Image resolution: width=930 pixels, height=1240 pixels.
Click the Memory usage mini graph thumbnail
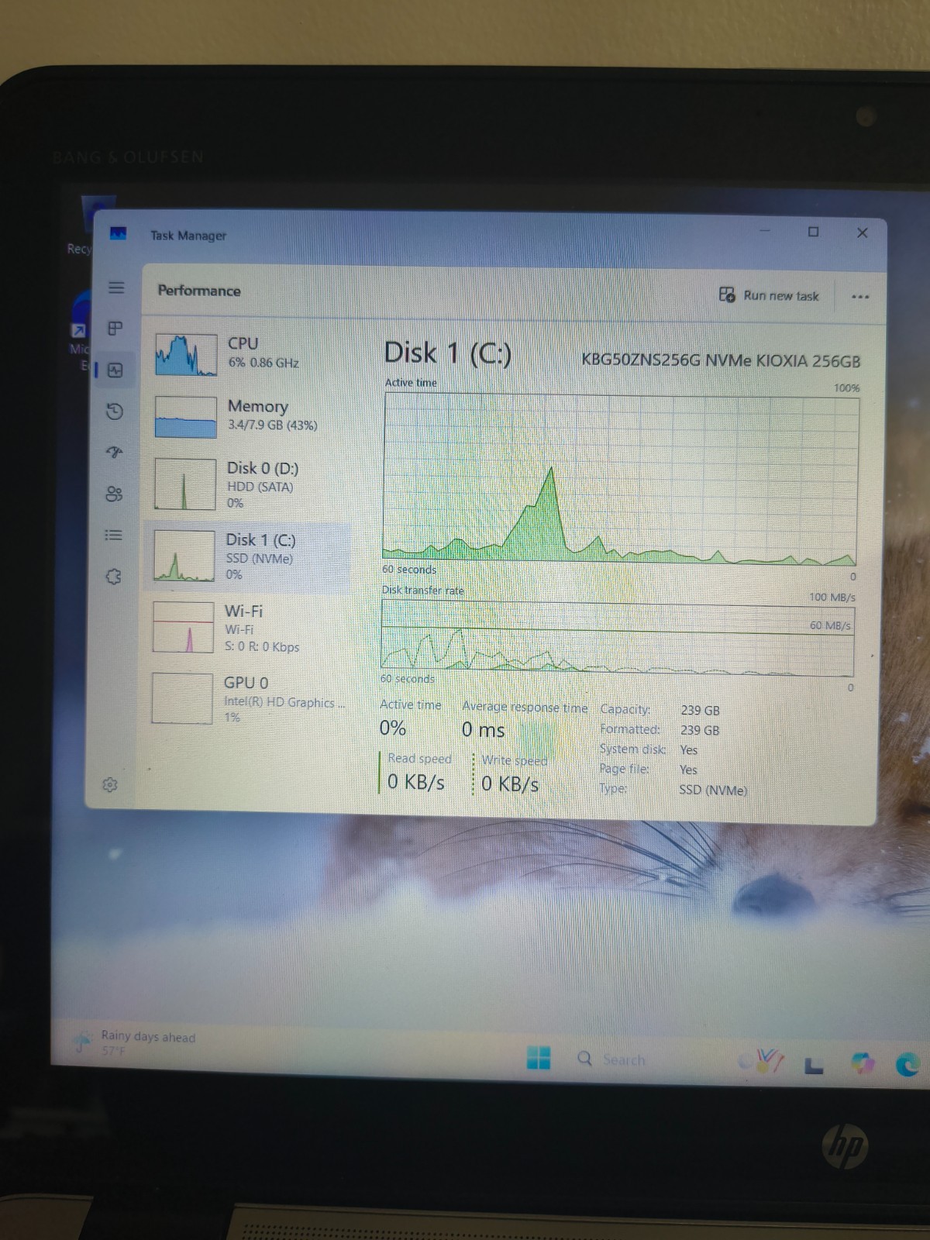pos(185,417)
